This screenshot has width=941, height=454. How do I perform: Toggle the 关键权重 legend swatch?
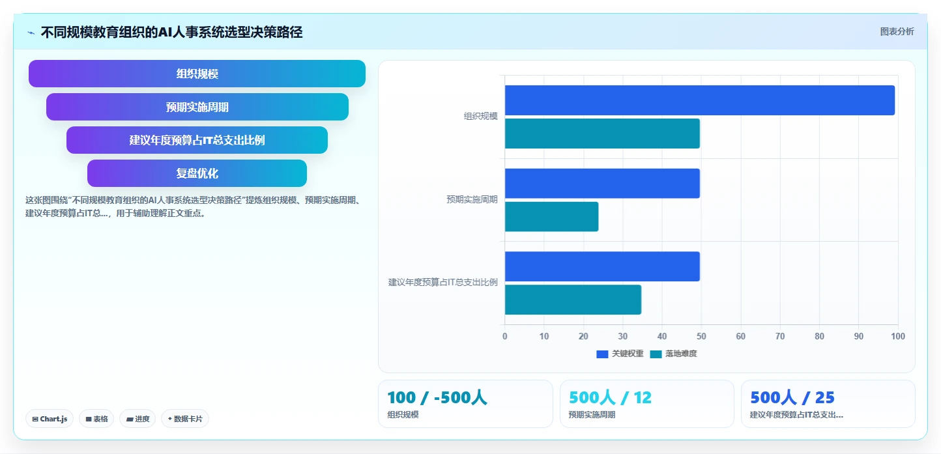point(602,354)
